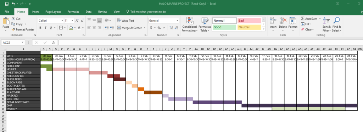The width and height of the screenshot is (363, 132).
Task: Select the cell labeled HELMET
Action: click(23, 69)
